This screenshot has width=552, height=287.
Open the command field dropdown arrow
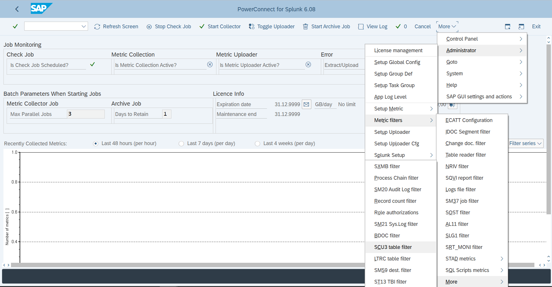coord(84,26)
